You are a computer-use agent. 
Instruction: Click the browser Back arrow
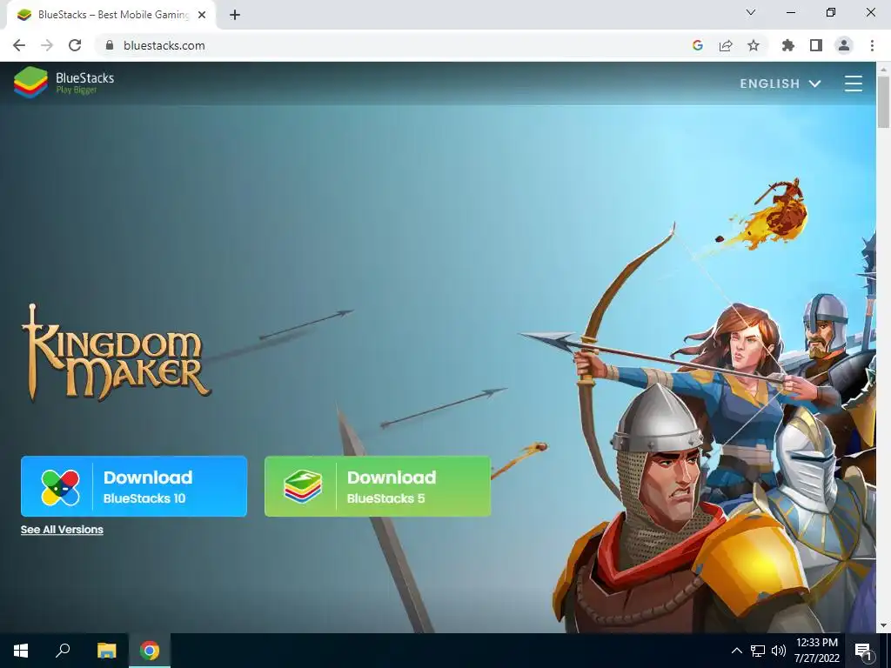[x=19, y=45]
